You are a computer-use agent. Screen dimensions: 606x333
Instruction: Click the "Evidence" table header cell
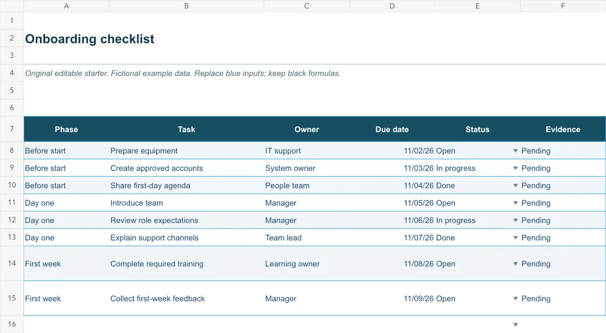pyautogui.click(x=562, y=129)
